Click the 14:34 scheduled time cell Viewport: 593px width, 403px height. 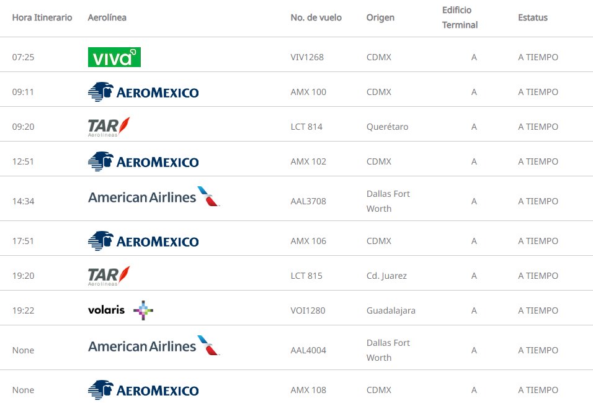pyautogui.click(x=23, y=201)
